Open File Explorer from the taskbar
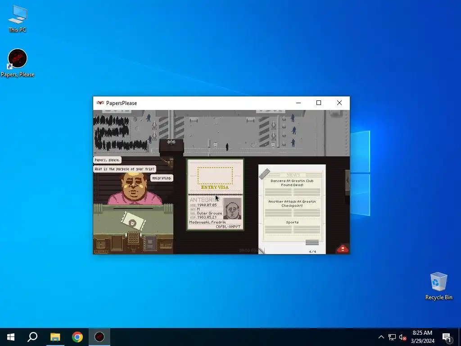Viewport: 461px width, 346px height. point(55,337)
